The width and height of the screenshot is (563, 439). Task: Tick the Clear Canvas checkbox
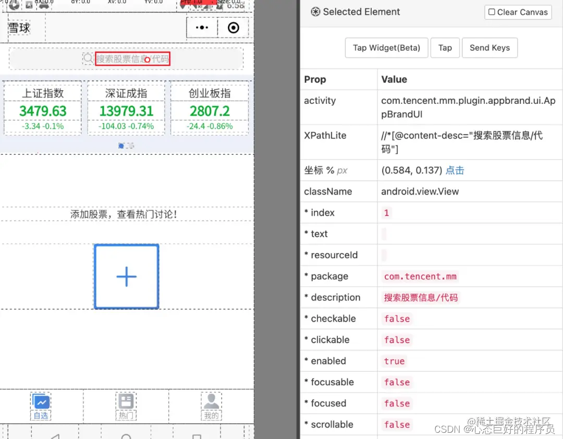pos(492,12)
